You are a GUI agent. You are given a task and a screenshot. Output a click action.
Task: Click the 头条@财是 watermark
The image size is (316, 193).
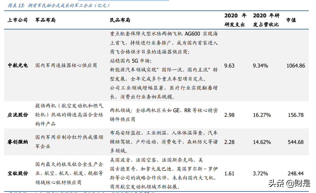[x=289, y=183]
